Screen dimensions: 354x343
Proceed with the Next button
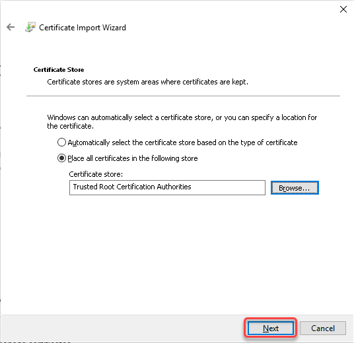tap(271, 328)
